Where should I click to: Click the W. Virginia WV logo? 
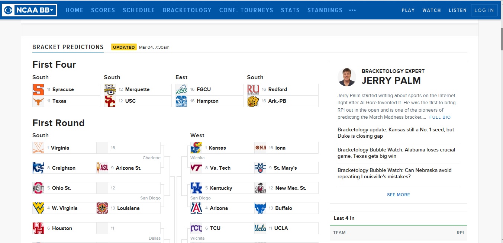pos(38,208)
